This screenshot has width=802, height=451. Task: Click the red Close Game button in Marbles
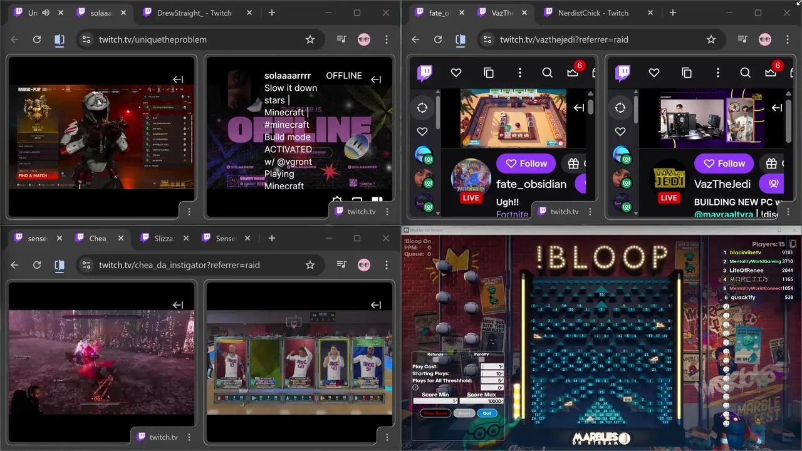coord(435,413)
